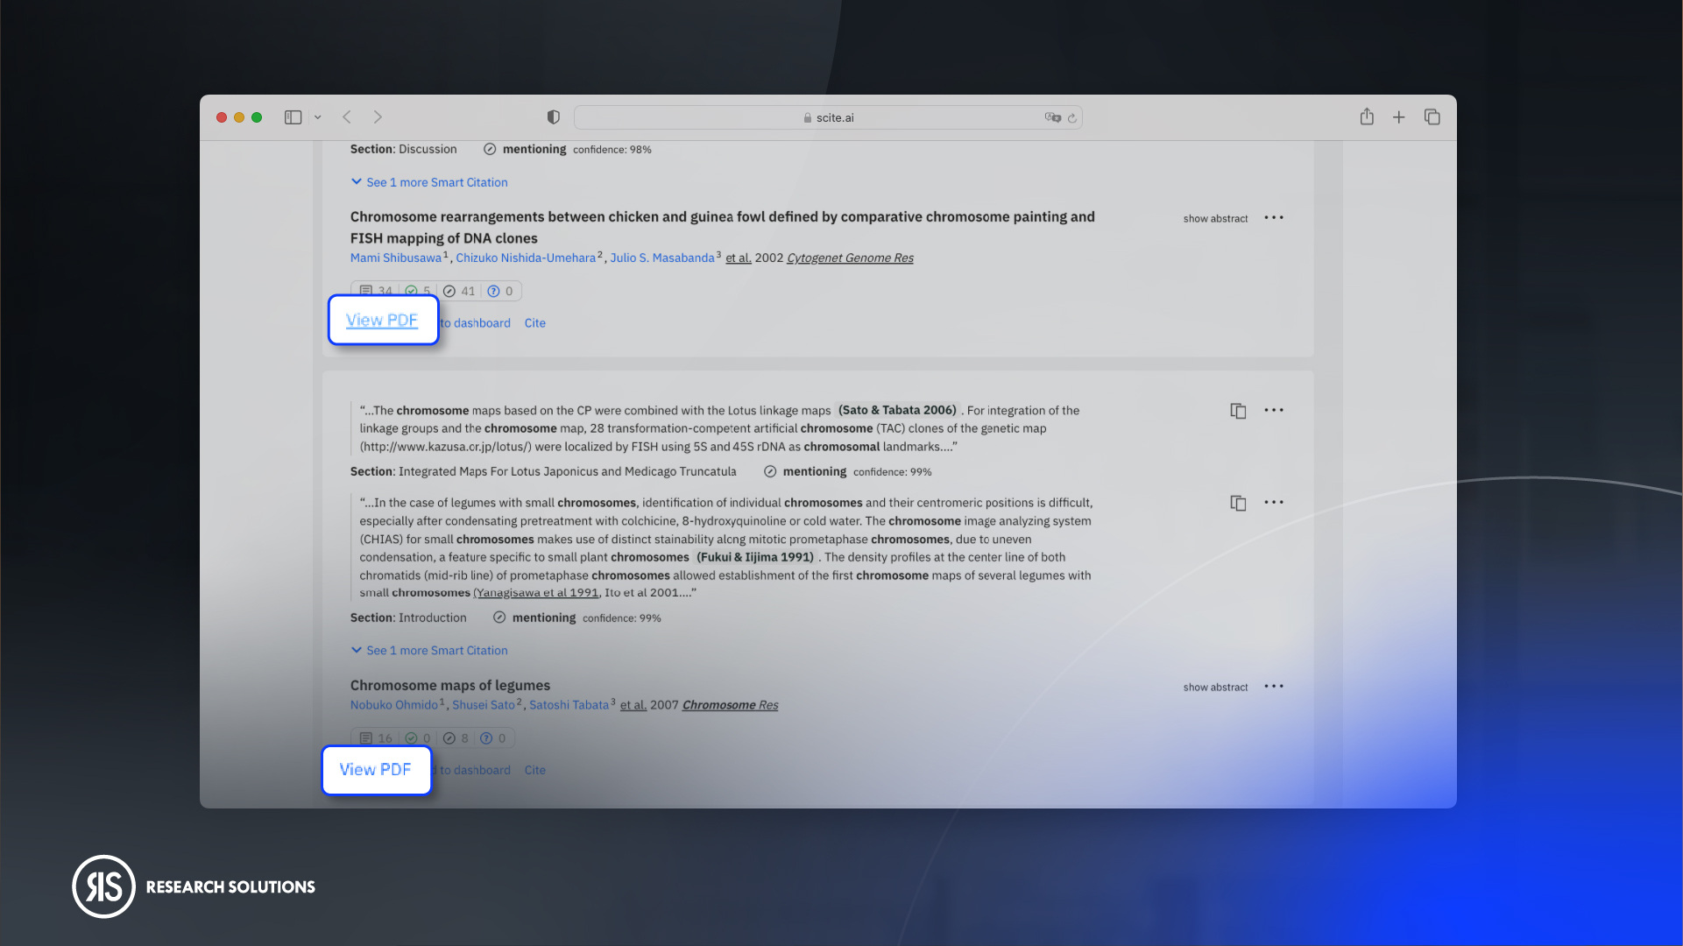The width and height of the screenshot is (1683, 946).
Task: Copy the Sato & Tabata citation snippet
Action: coord(1237,411)
